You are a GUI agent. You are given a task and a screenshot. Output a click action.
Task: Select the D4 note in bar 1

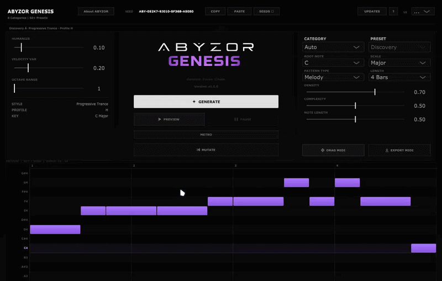point(55,230)
